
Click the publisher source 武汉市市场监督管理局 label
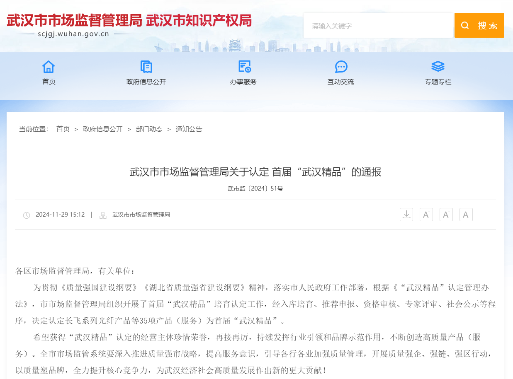pos(141,215)
